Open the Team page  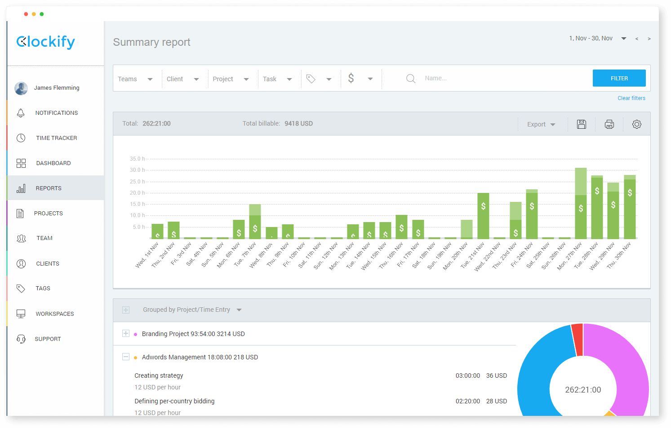[44, 238]
